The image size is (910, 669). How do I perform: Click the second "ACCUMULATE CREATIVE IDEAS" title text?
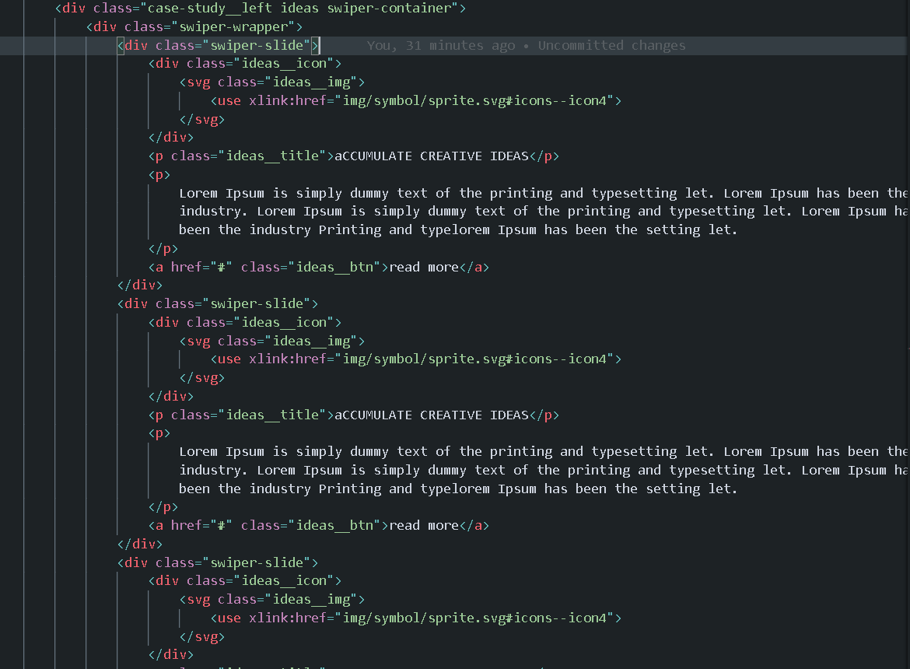point(431,415)
